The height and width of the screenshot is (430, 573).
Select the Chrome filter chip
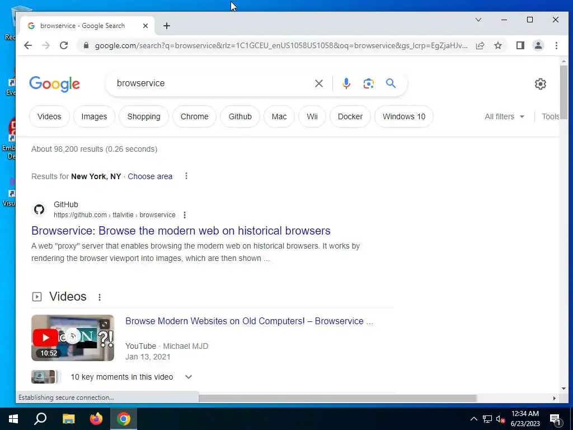point(194,116)
